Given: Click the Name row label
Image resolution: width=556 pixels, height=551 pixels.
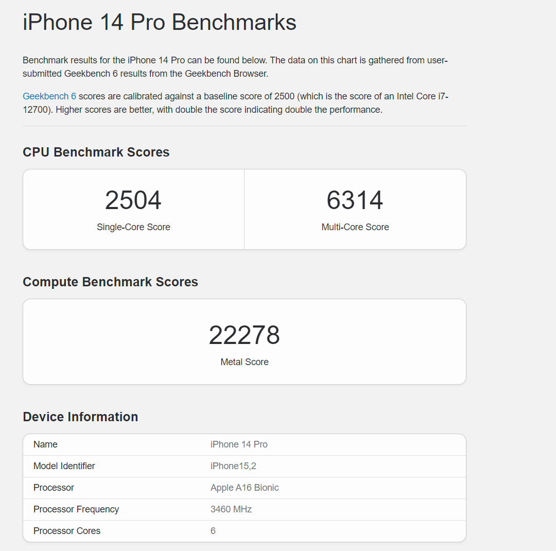Looking at the screenshot, I should pos(45,444).
